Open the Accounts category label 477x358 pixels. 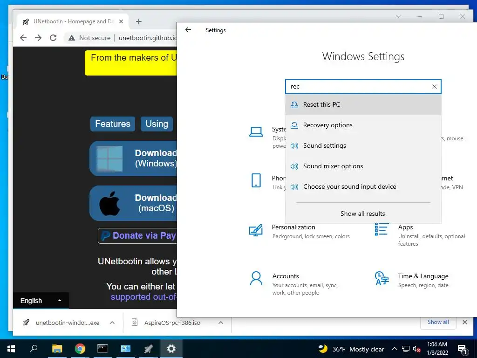coord(286,276)
